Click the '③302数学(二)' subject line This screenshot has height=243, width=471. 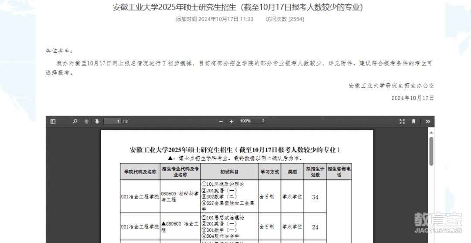219,197
